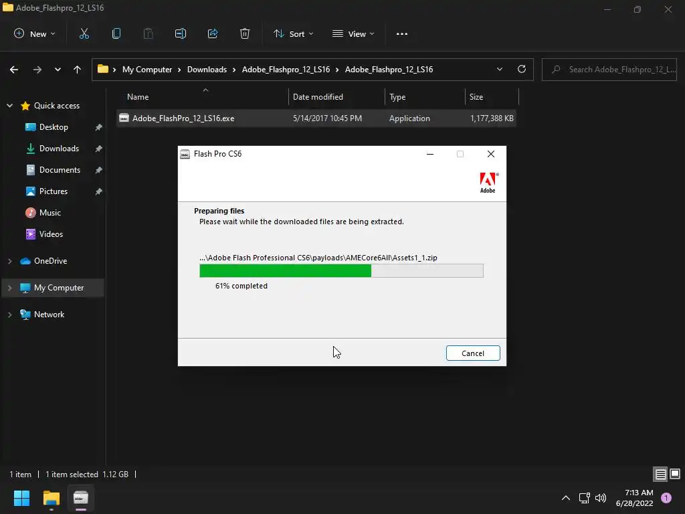Click Downloads in the breadcrumb path
Screen dimensions: 685x514
pyautogui.click(x=207, y=70)
